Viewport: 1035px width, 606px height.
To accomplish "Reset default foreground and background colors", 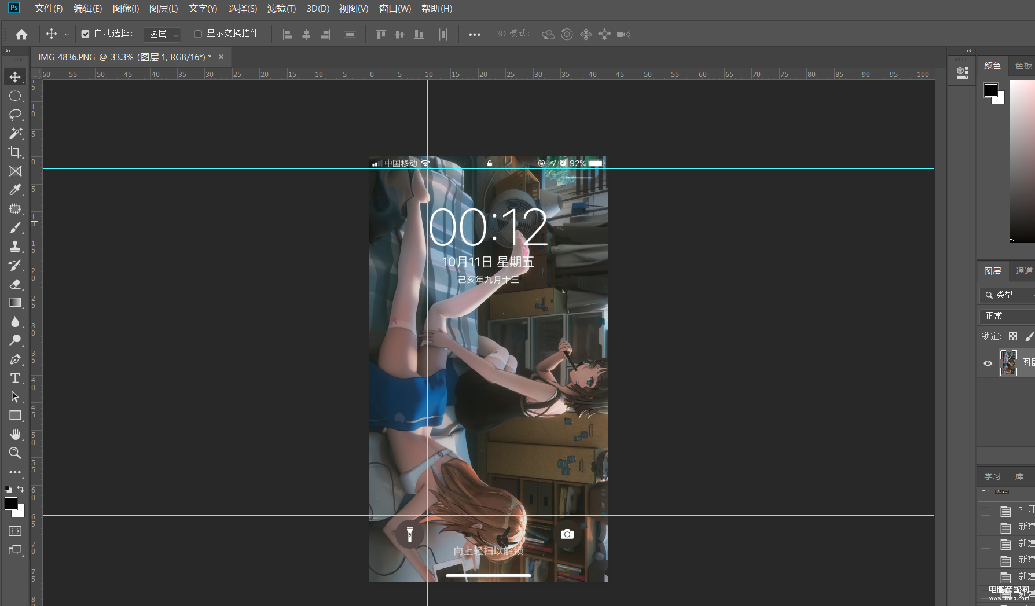I will 8,489.
